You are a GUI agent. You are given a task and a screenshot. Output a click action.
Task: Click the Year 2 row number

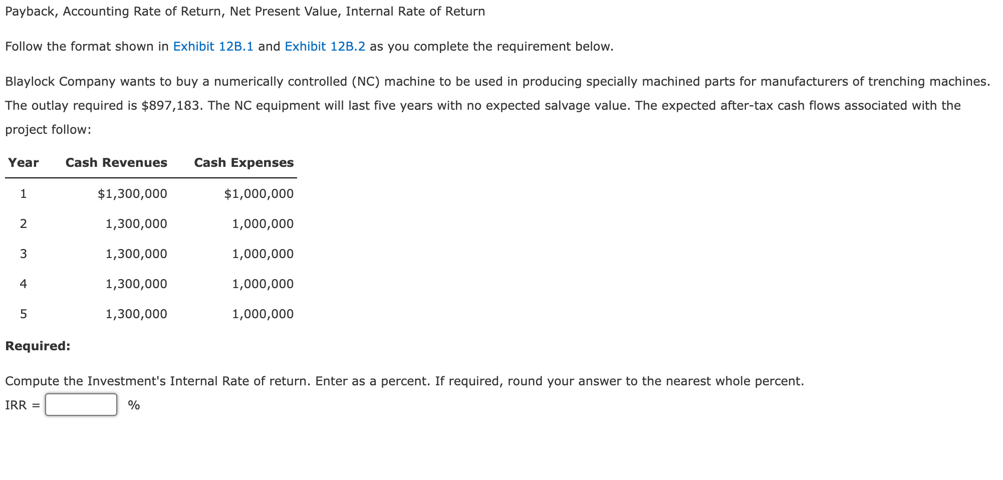(24, 224)
